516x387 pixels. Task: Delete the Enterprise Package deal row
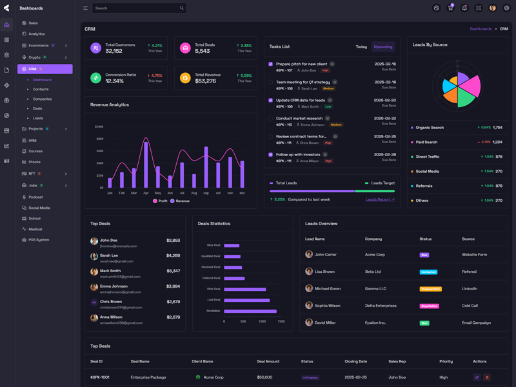[487, 377]
